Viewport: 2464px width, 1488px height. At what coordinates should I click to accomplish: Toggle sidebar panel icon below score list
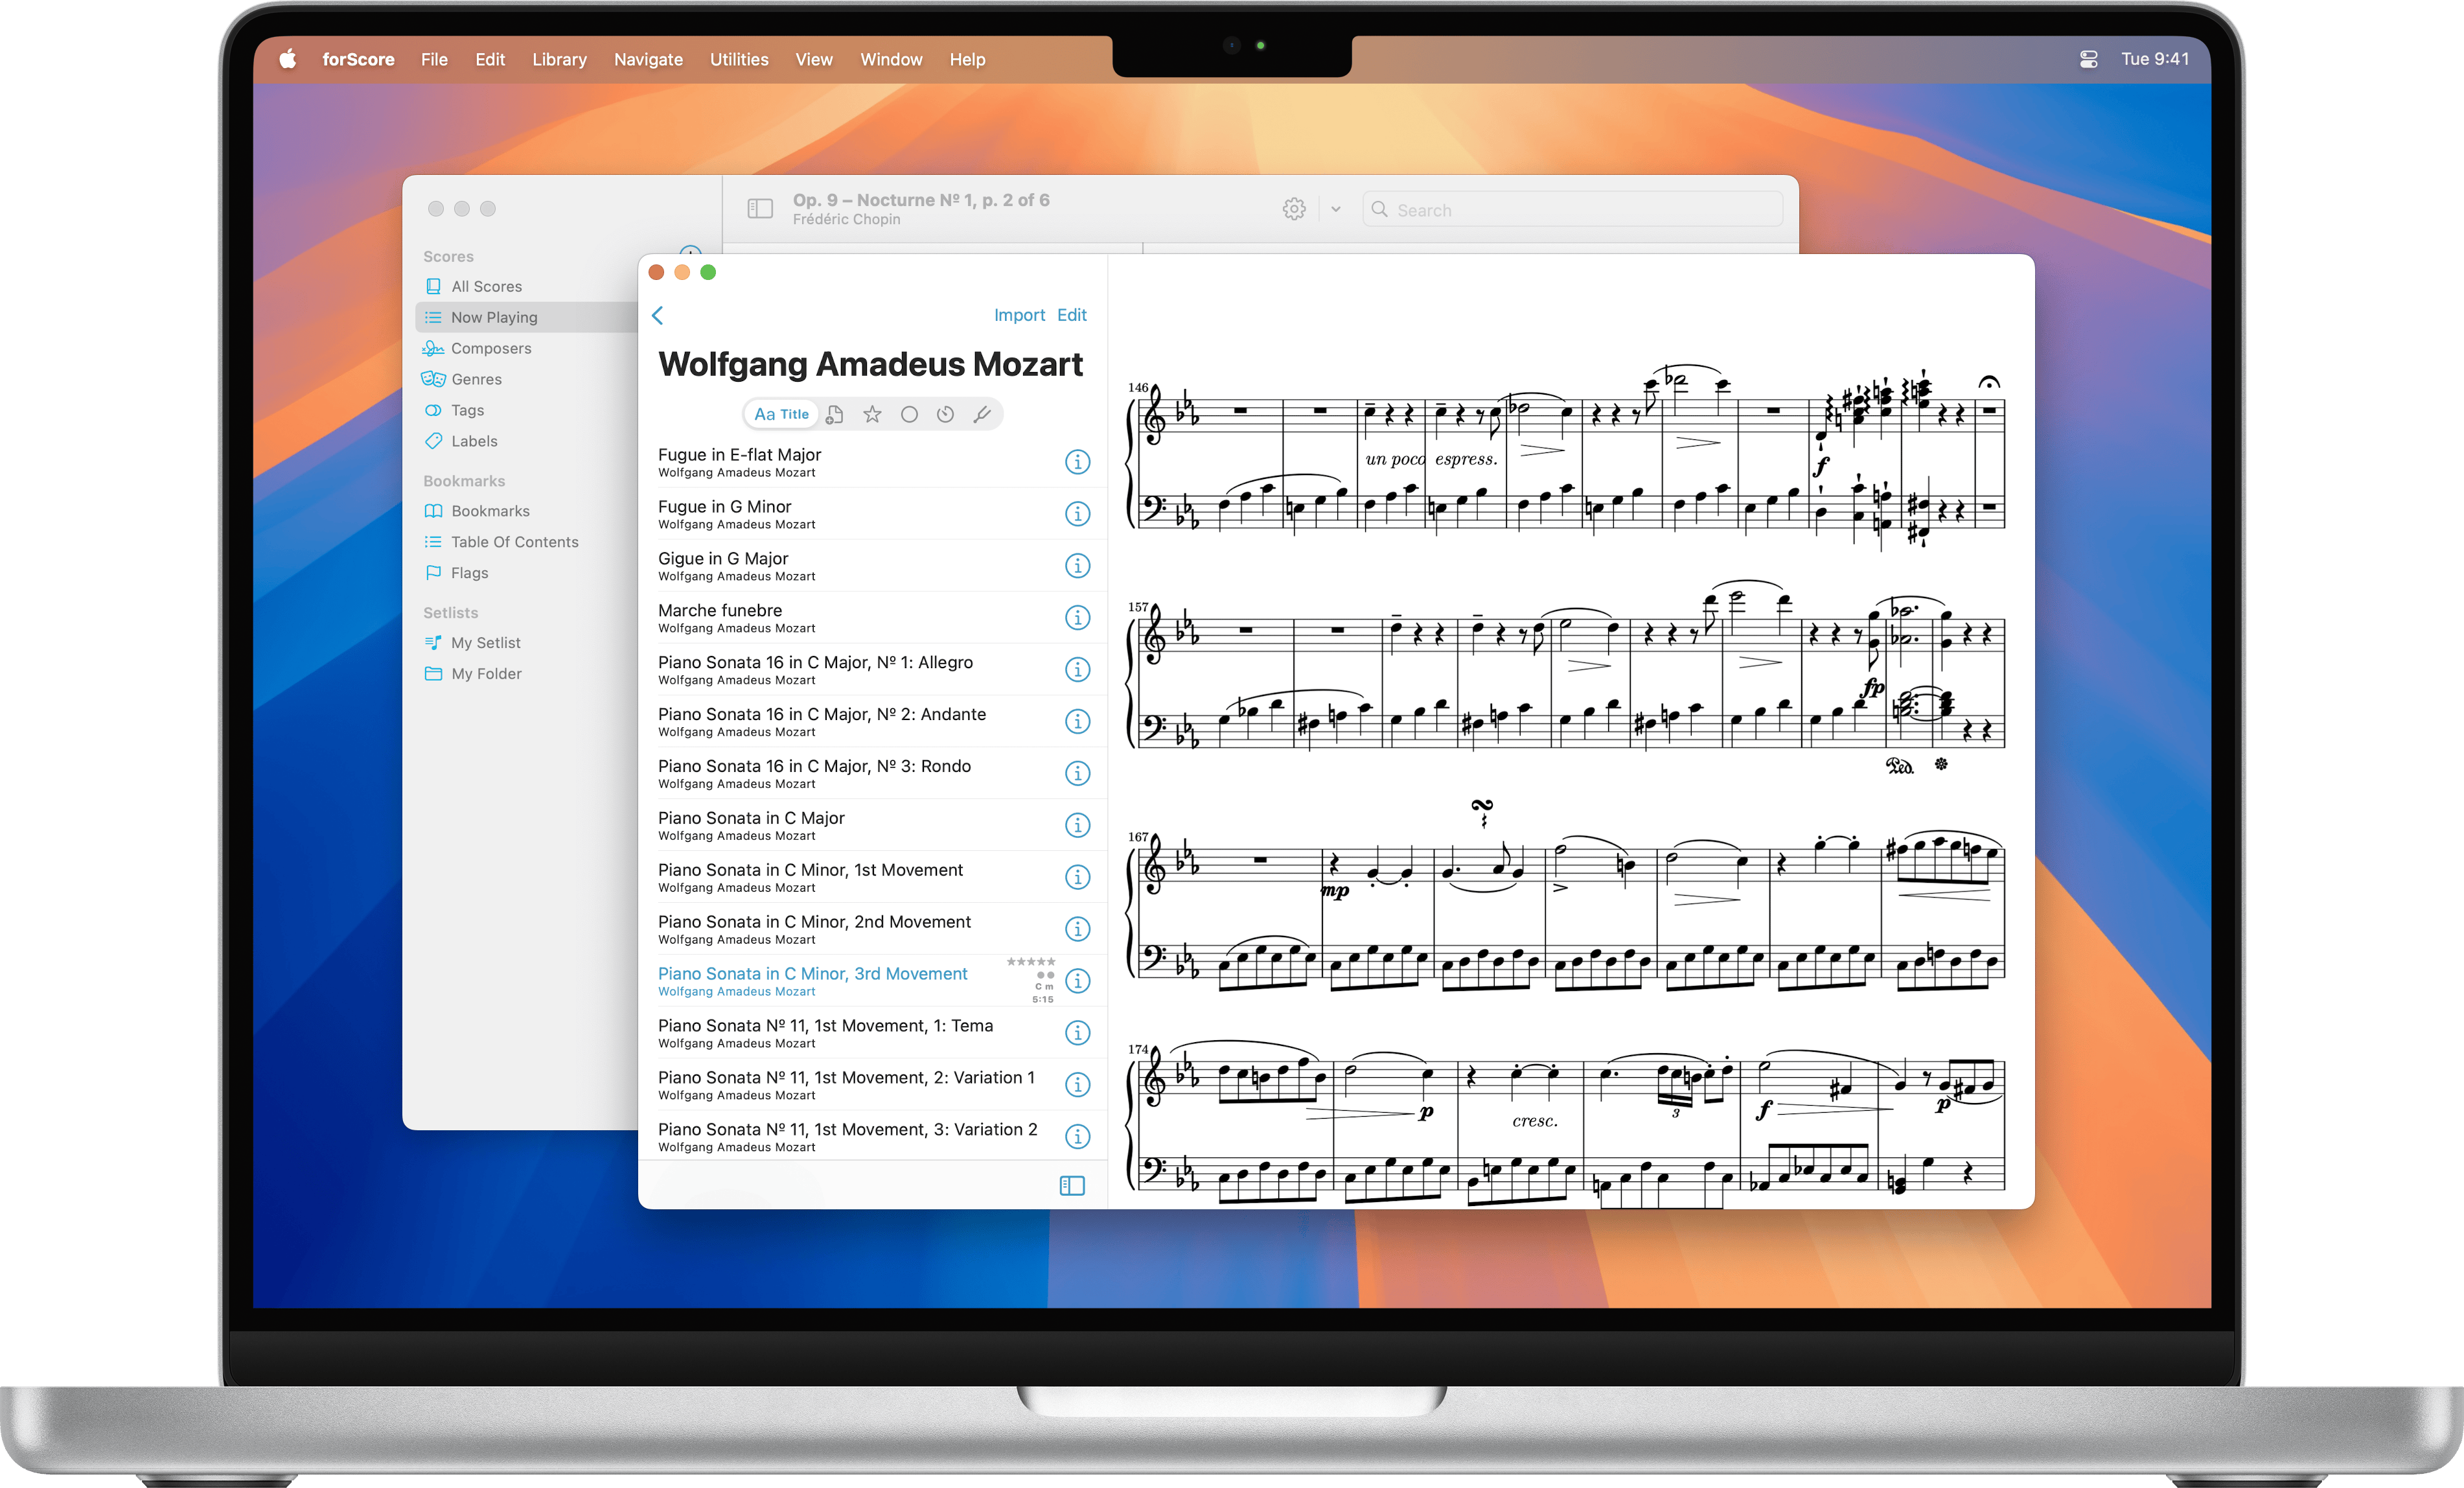[1072, 1186]
